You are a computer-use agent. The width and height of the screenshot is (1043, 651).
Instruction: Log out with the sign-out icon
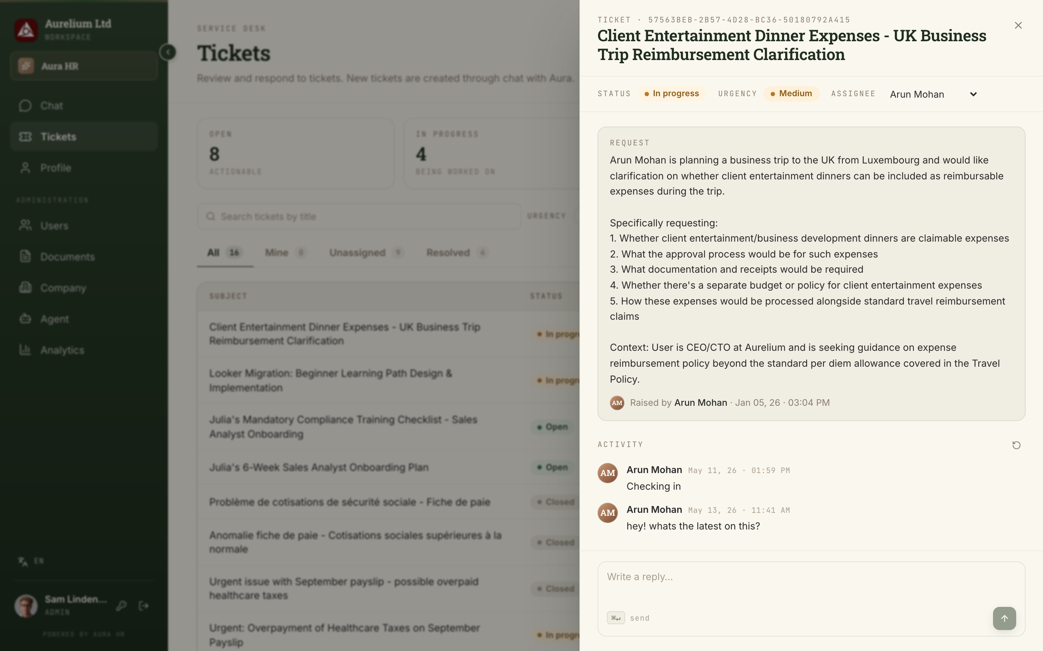click(144, 606)
